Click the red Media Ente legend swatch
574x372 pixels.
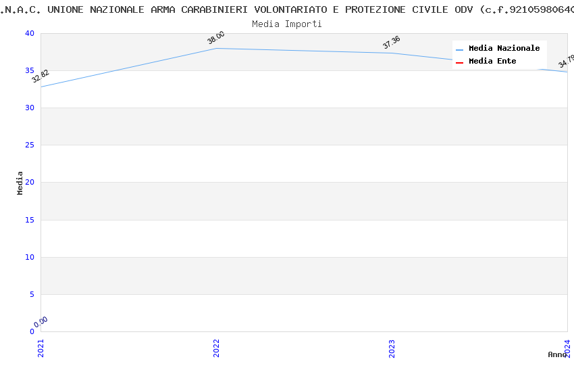(460, 62)
